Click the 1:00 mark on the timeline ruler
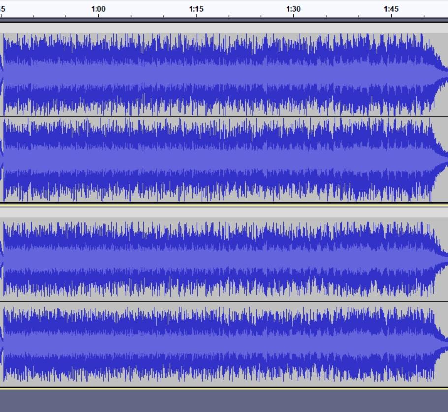 tap(98, 9)
